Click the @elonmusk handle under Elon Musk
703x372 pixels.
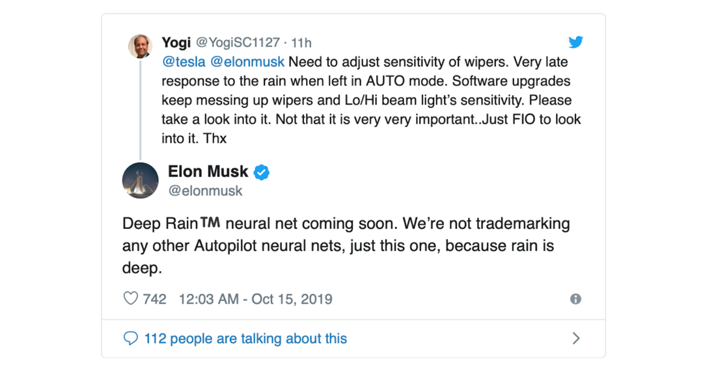[205, 191]
